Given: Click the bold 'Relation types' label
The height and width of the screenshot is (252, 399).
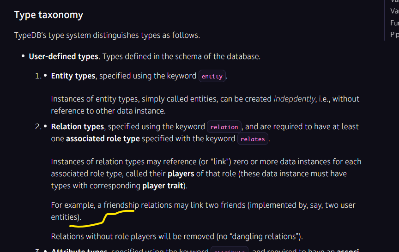Looking at the screenshot, I should [x=78, y=126].
